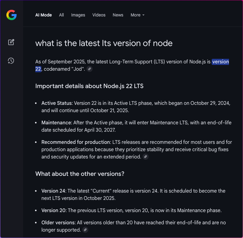
Task: Click the "Important details about Node.js 22 LTS" heading
Action: pos(89,86)
